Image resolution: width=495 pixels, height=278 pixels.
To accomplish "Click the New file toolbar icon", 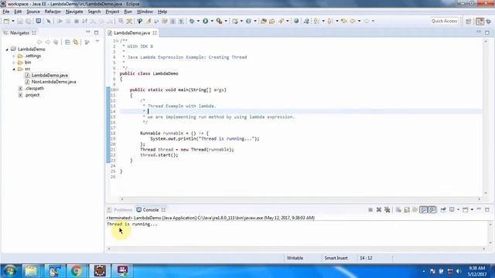I will coord(6,21).
